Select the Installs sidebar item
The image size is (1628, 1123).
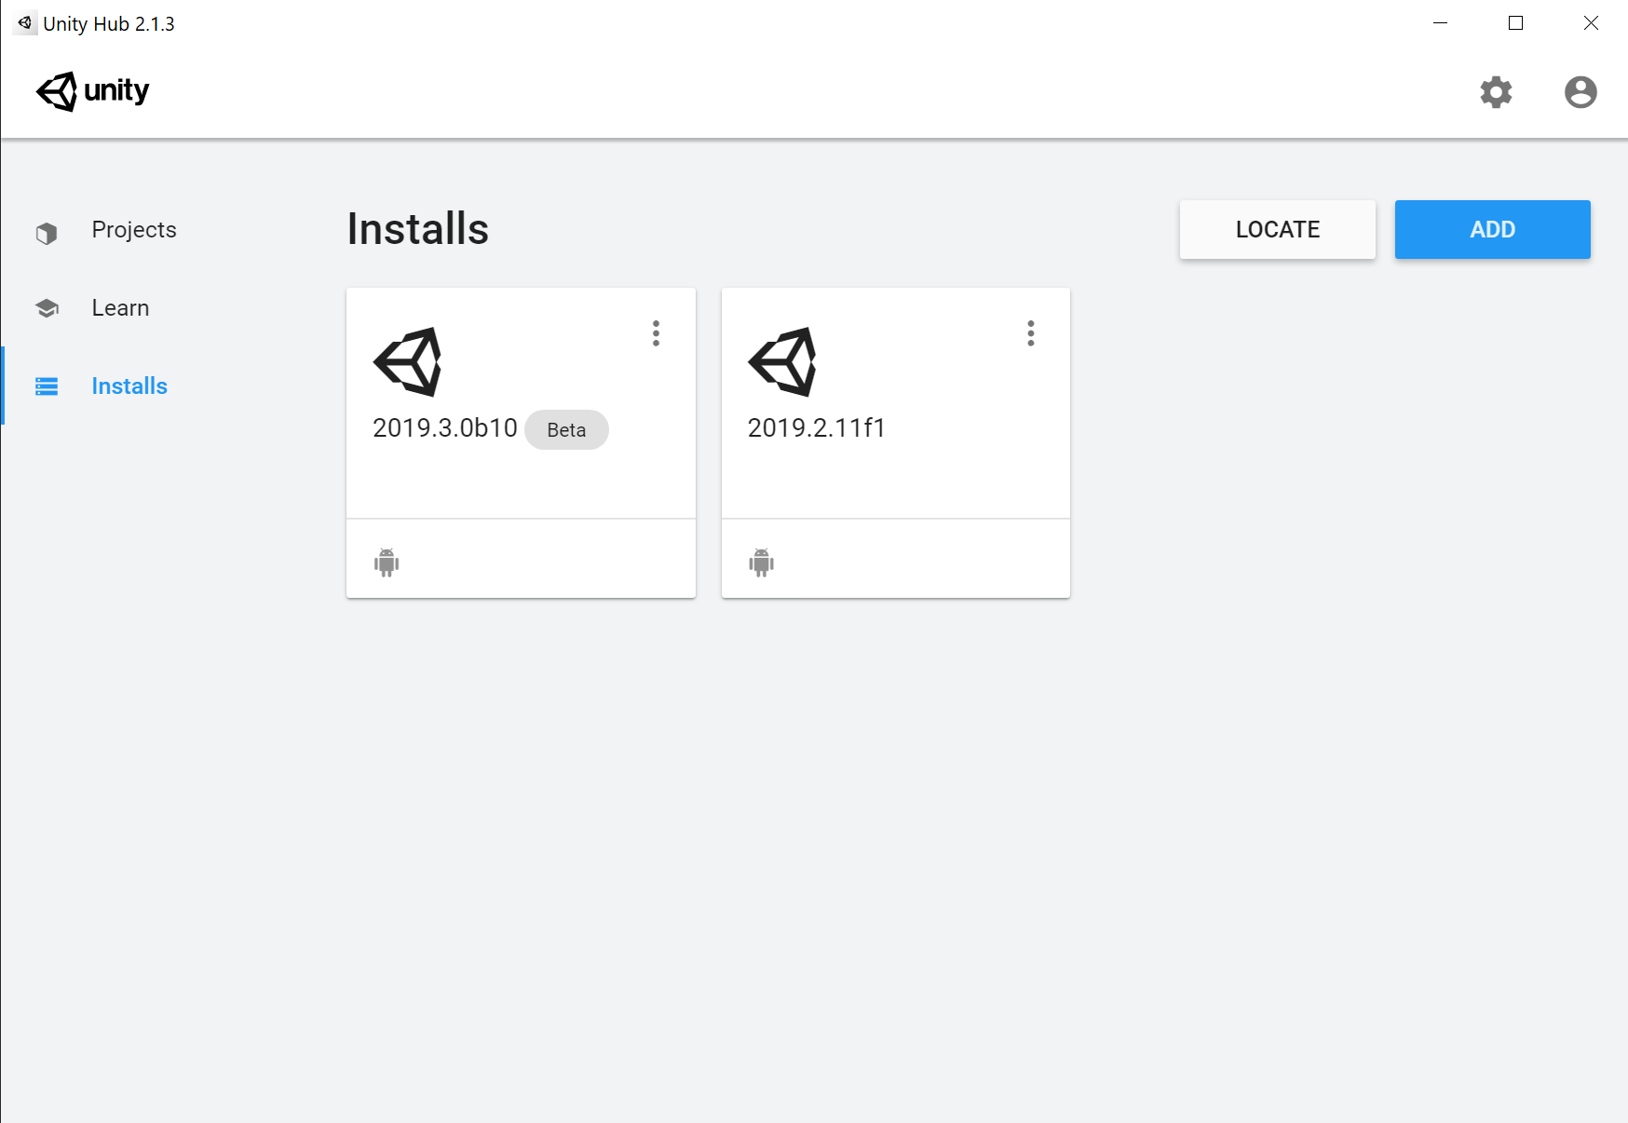pyautogui.click(x=129, y=386)
